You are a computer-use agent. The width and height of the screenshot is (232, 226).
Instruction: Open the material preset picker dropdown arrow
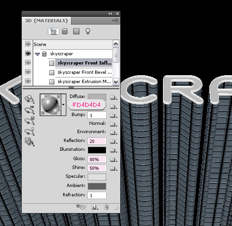(x=64, y=105)
